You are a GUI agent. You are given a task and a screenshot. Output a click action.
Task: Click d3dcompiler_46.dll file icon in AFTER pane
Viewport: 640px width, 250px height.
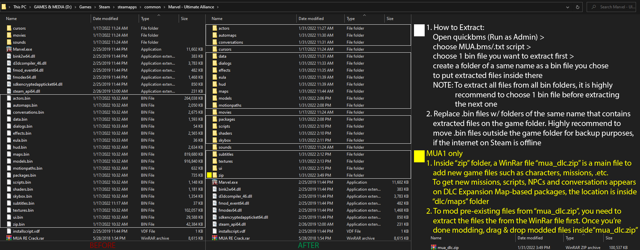(215, 196)
